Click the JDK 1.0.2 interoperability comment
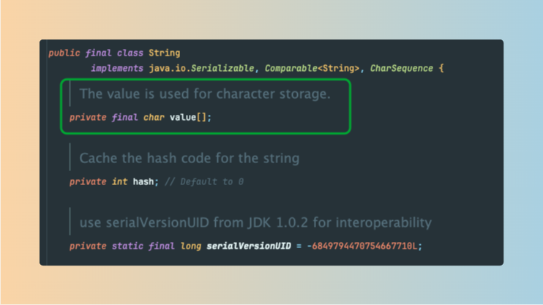The width and height of the screenshot is (543, 305). pos(255,222)
